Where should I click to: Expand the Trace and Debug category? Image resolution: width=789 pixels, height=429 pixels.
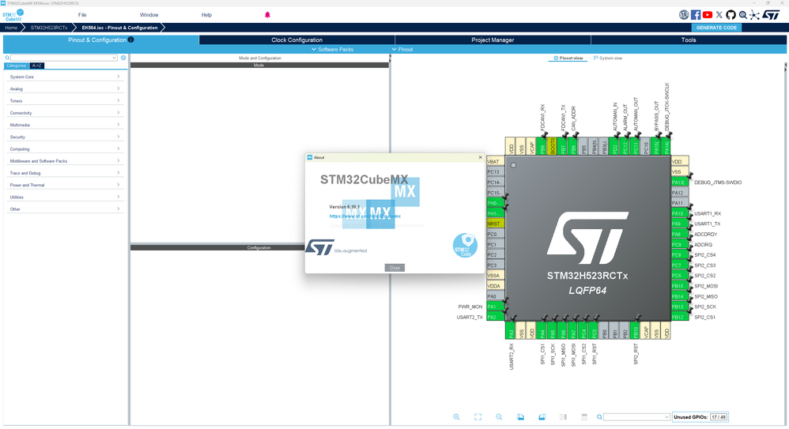65,173
